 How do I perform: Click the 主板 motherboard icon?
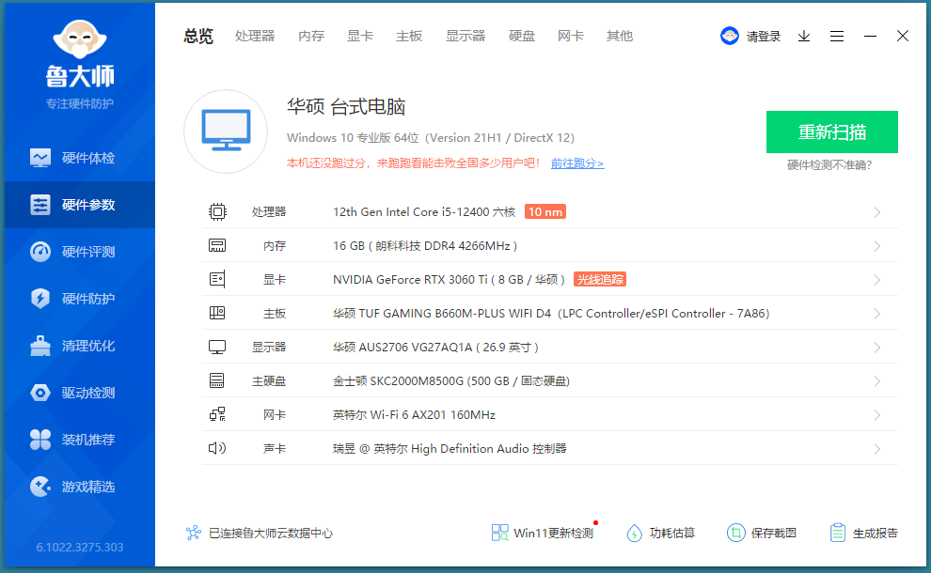tap(217, 313)
